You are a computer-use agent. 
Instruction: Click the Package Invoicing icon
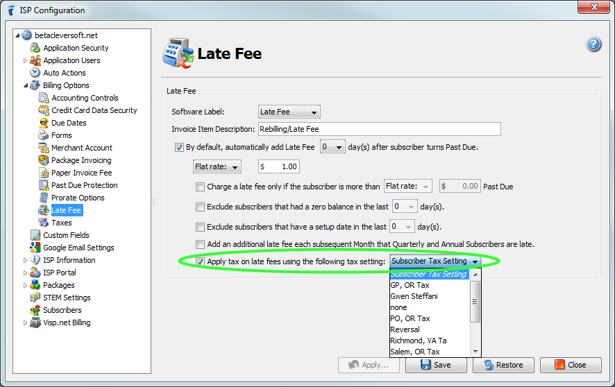point(44,160)
